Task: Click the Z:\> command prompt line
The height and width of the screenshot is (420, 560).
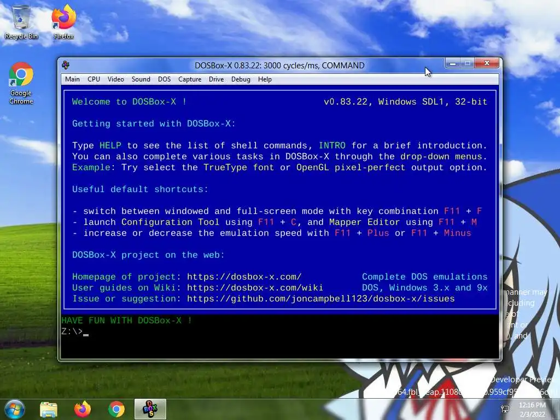Action: 75,331
